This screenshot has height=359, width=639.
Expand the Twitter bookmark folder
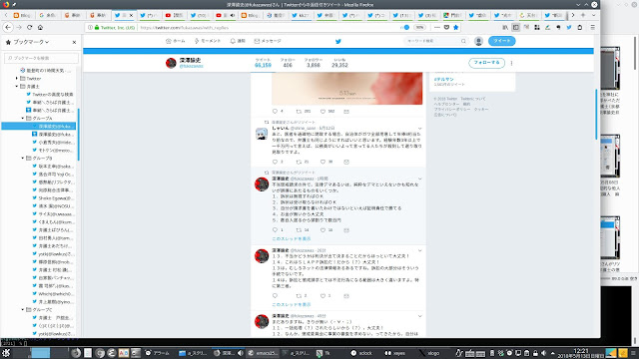[x=17, y=78]
